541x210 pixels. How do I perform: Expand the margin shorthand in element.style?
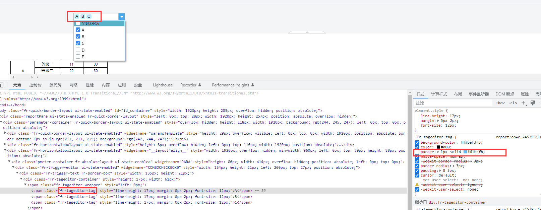438,121
